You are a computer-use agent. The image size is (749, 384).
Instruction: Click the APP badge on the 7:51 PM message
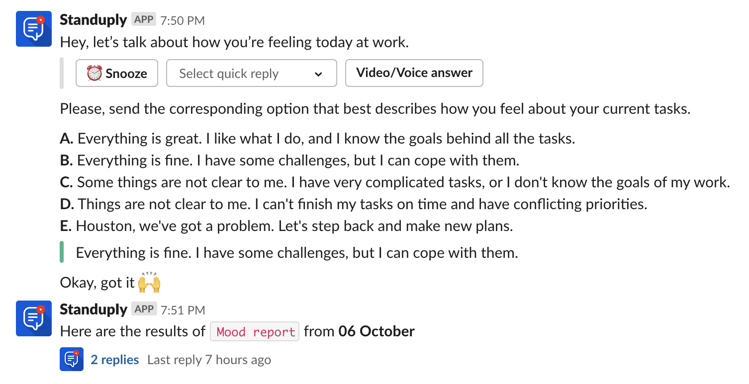[144, 309]
